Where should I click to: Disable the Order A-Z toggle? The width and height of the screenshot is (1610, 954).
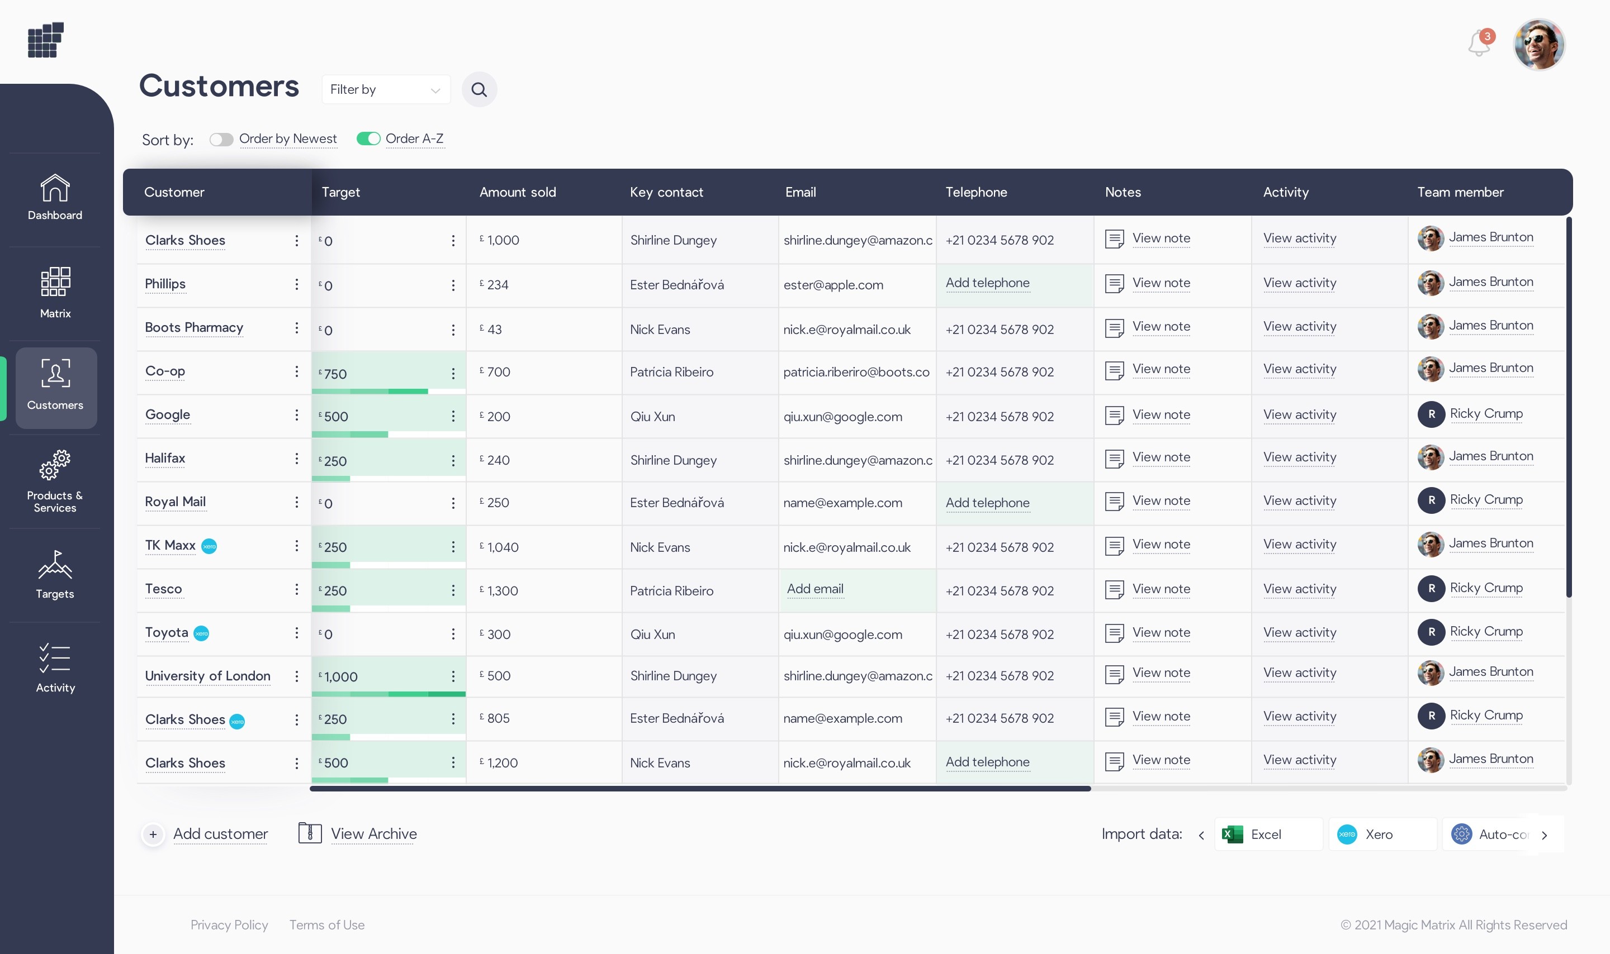tap(368, 139)
